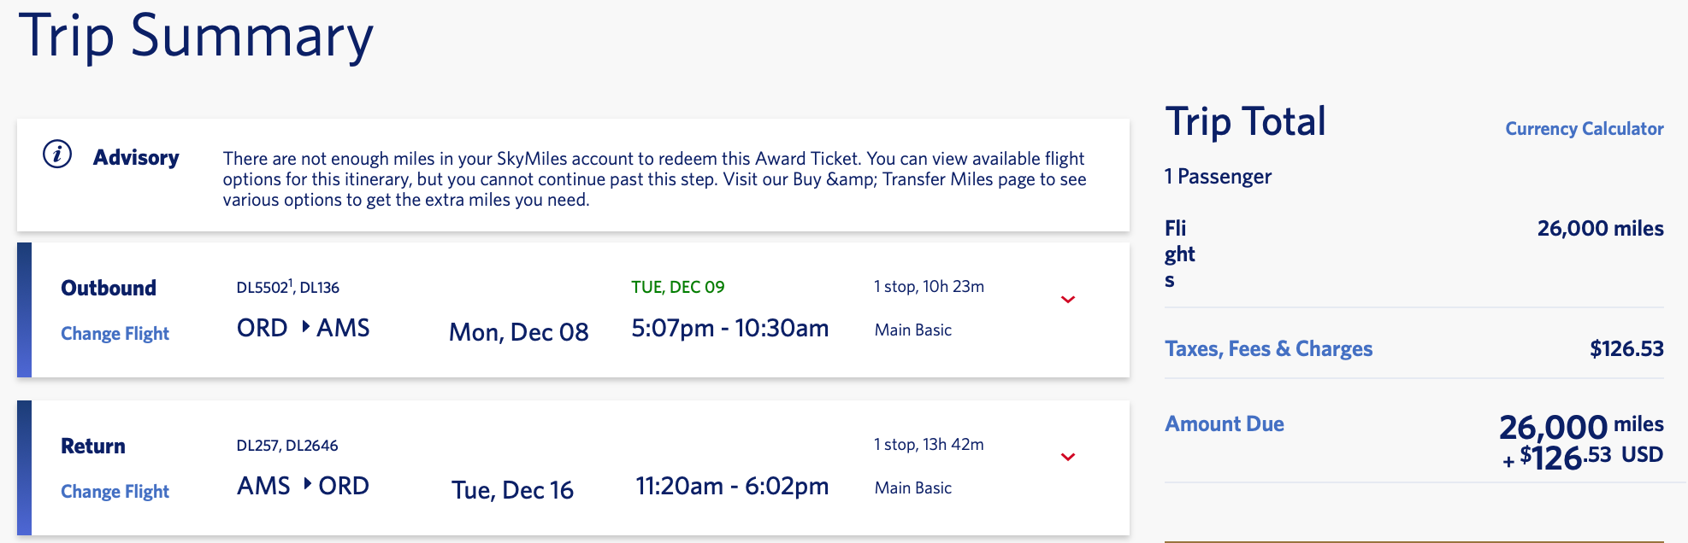Viewport: 1688px width, 543px height.
Task: Click the Advisory message text
Action: (654, 179)
